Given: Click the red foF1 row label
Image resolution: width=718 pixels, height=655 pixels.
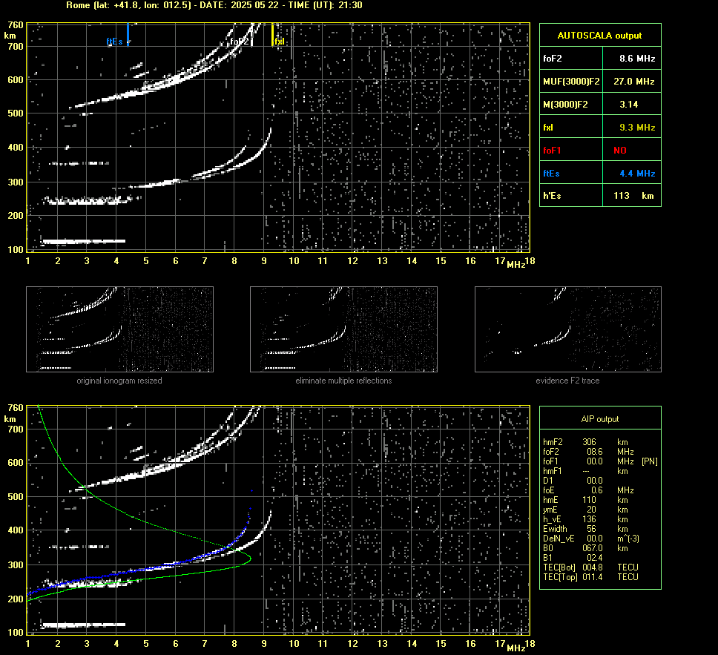Looking at the screenshot, I should [x=552, y=151].
